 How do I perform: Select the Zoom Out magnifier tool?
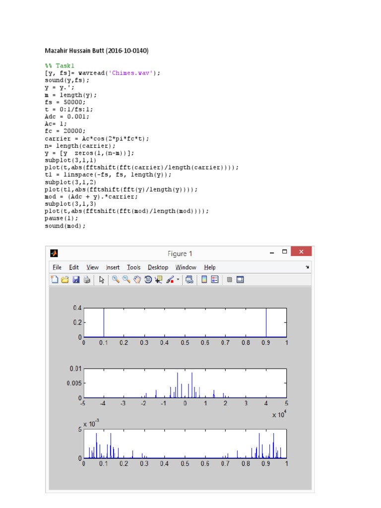pyautogui.click(x=127, y=280)
